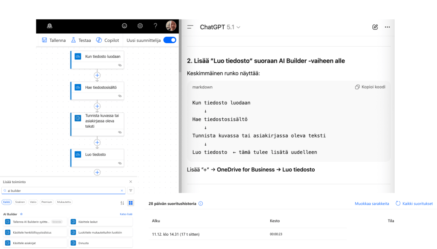Click the Kopioi koodi button

pyautogui.click(x=370, y=87)
